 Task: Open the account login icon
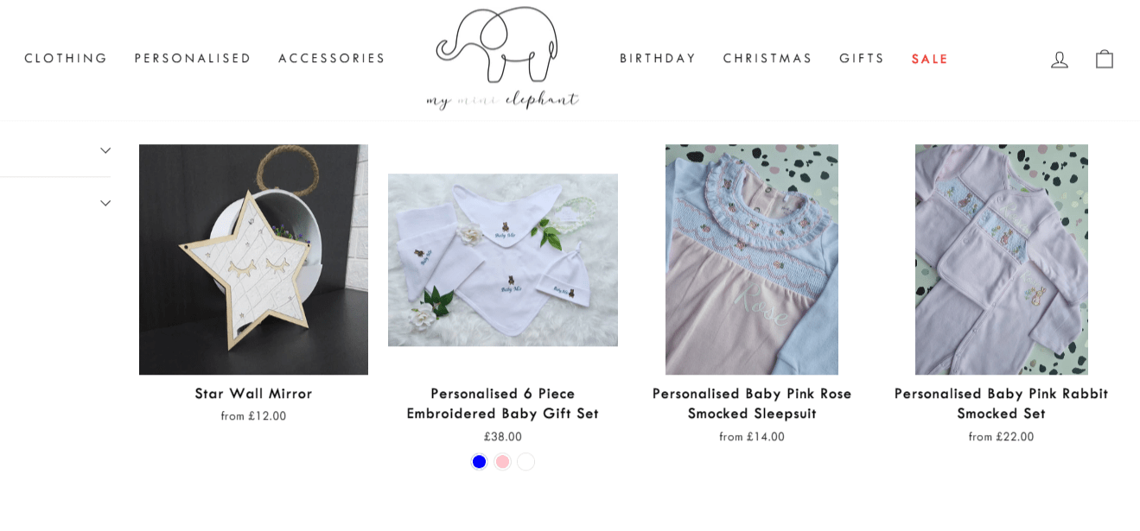[x=1060, y=60]
